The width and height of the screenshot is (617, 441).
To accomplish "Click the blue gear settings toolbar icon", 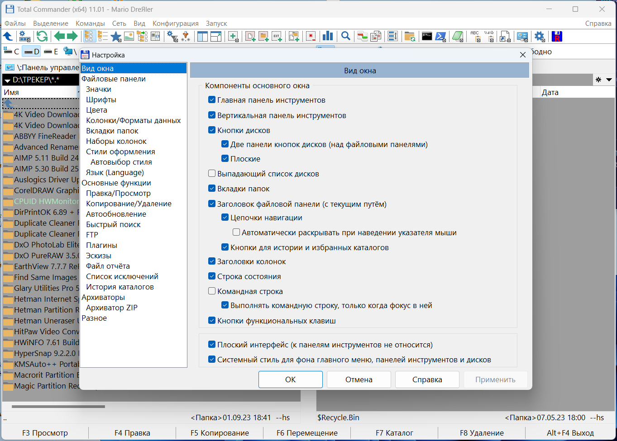I will click(x=540, y=36).
